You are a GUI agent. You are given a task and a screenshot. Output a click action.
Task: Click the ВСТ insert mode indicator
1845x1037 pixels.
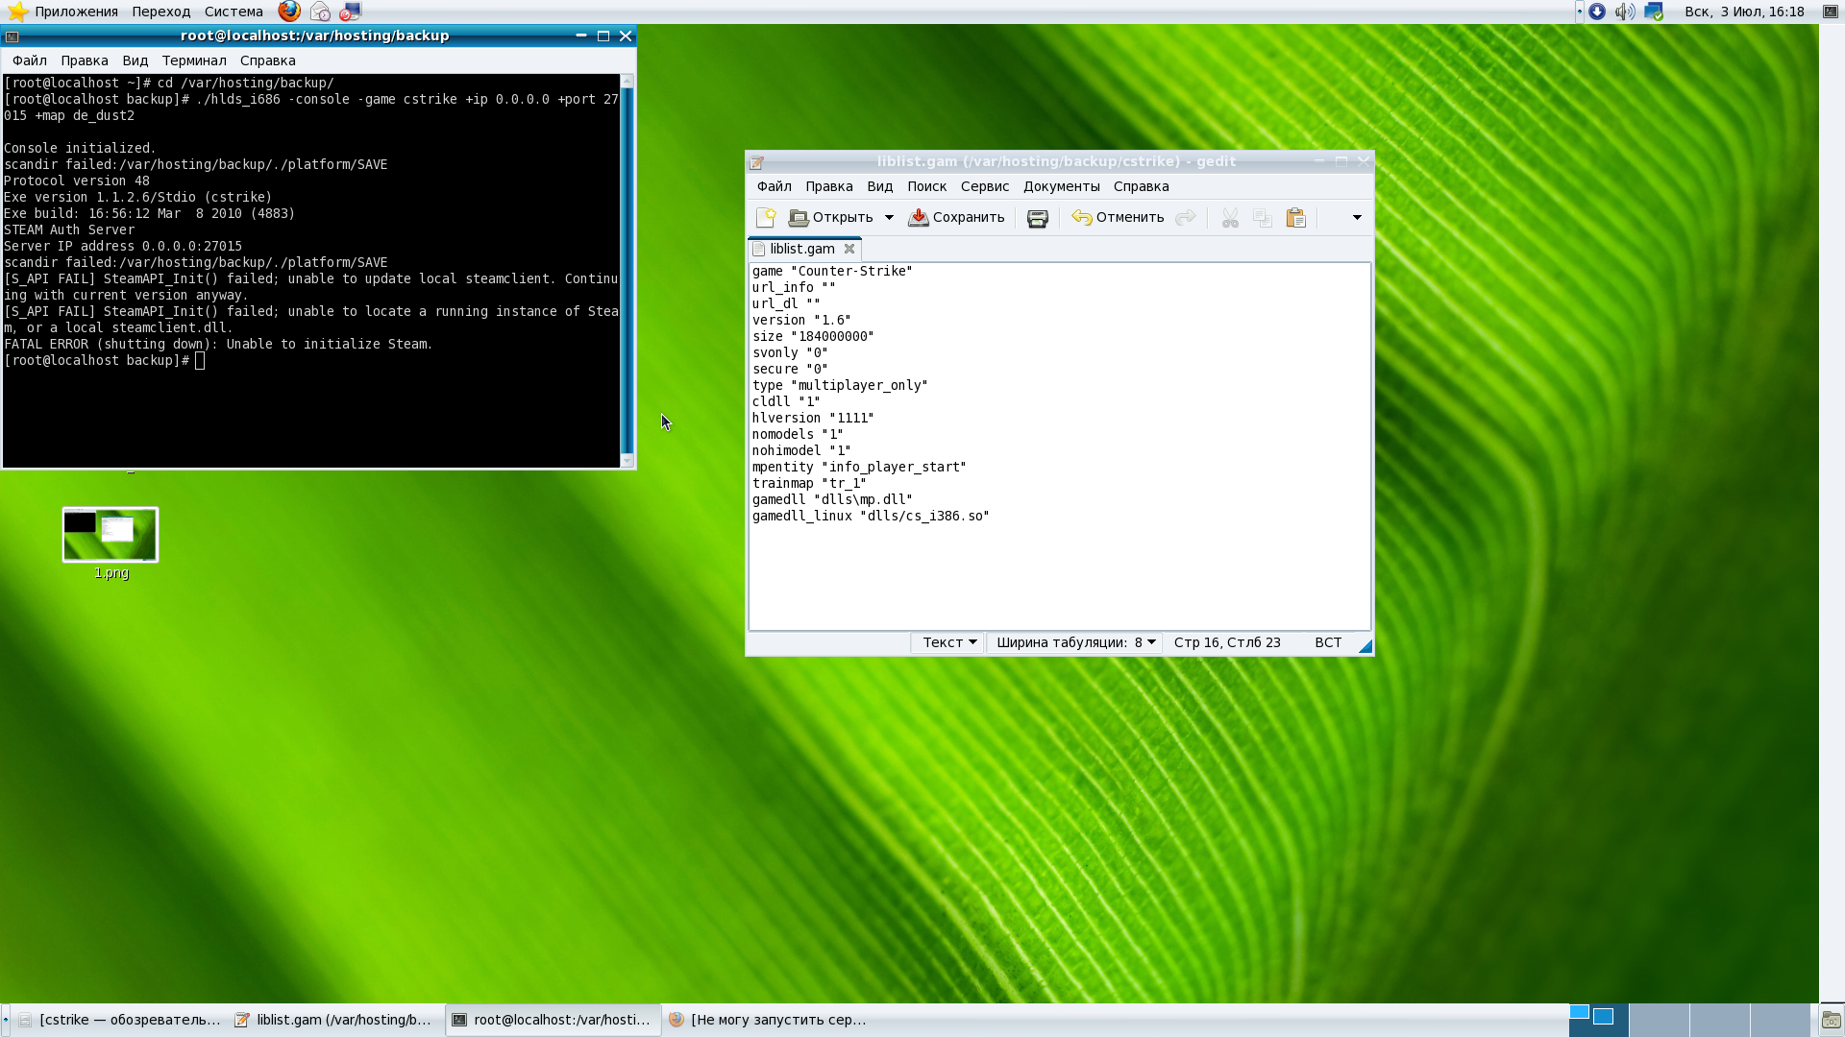click(x=1328, y=643)
